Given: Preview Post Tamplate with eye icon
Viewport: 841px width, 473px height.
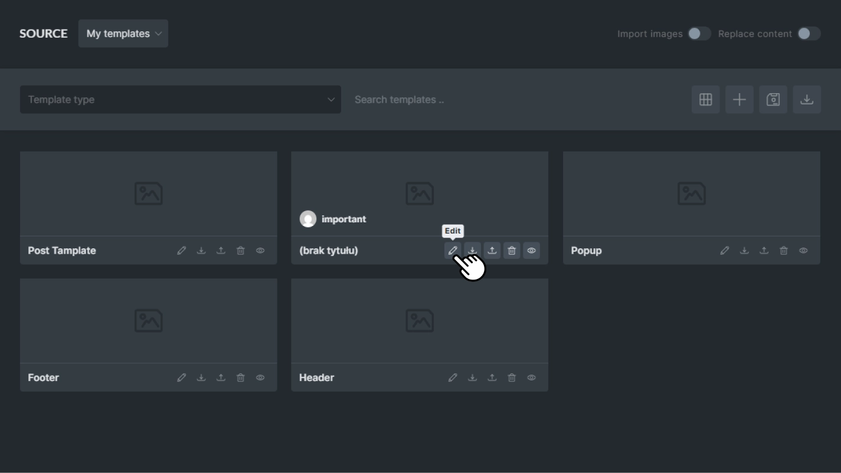Looking at the screenshot, I should 260,251.
